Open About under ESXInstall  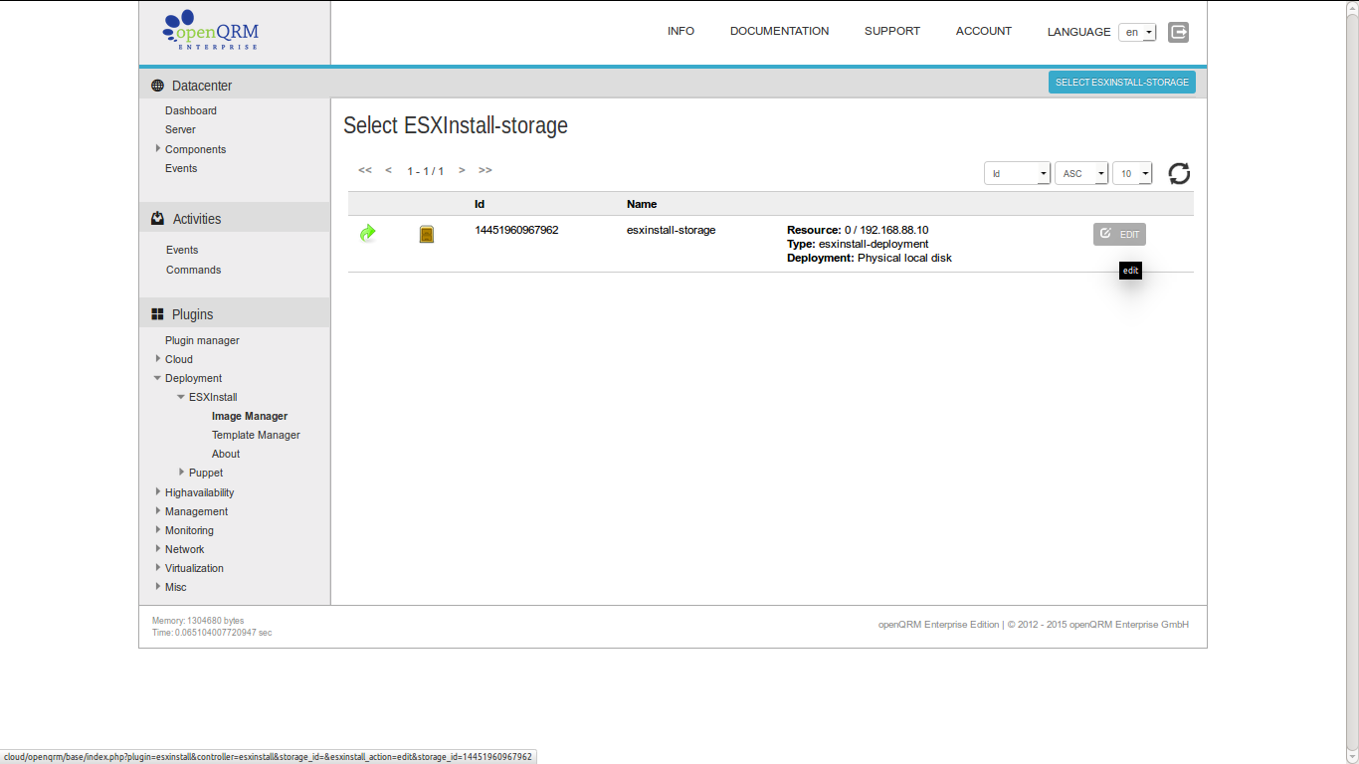(x=226, y=454)
